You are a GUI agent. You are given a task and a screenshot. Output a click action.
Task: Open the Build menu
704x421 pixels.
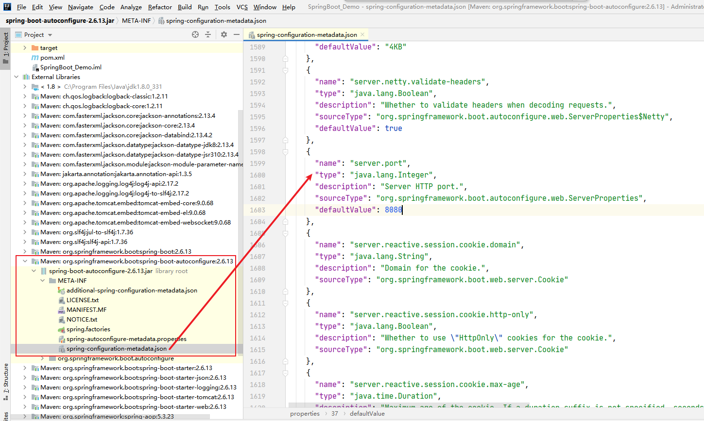click(185, 7)
